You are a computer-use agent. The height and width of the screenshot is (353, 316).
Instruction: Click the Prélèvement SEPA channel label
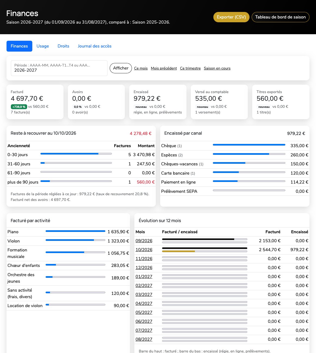(179, 191)
